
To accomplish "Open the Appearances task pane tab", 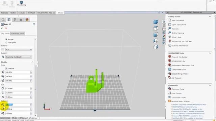I will click(164, 36).
